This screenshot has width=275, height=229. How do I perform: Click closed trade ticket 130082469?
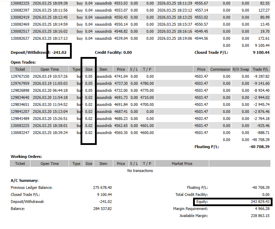[x=20, y=24]
